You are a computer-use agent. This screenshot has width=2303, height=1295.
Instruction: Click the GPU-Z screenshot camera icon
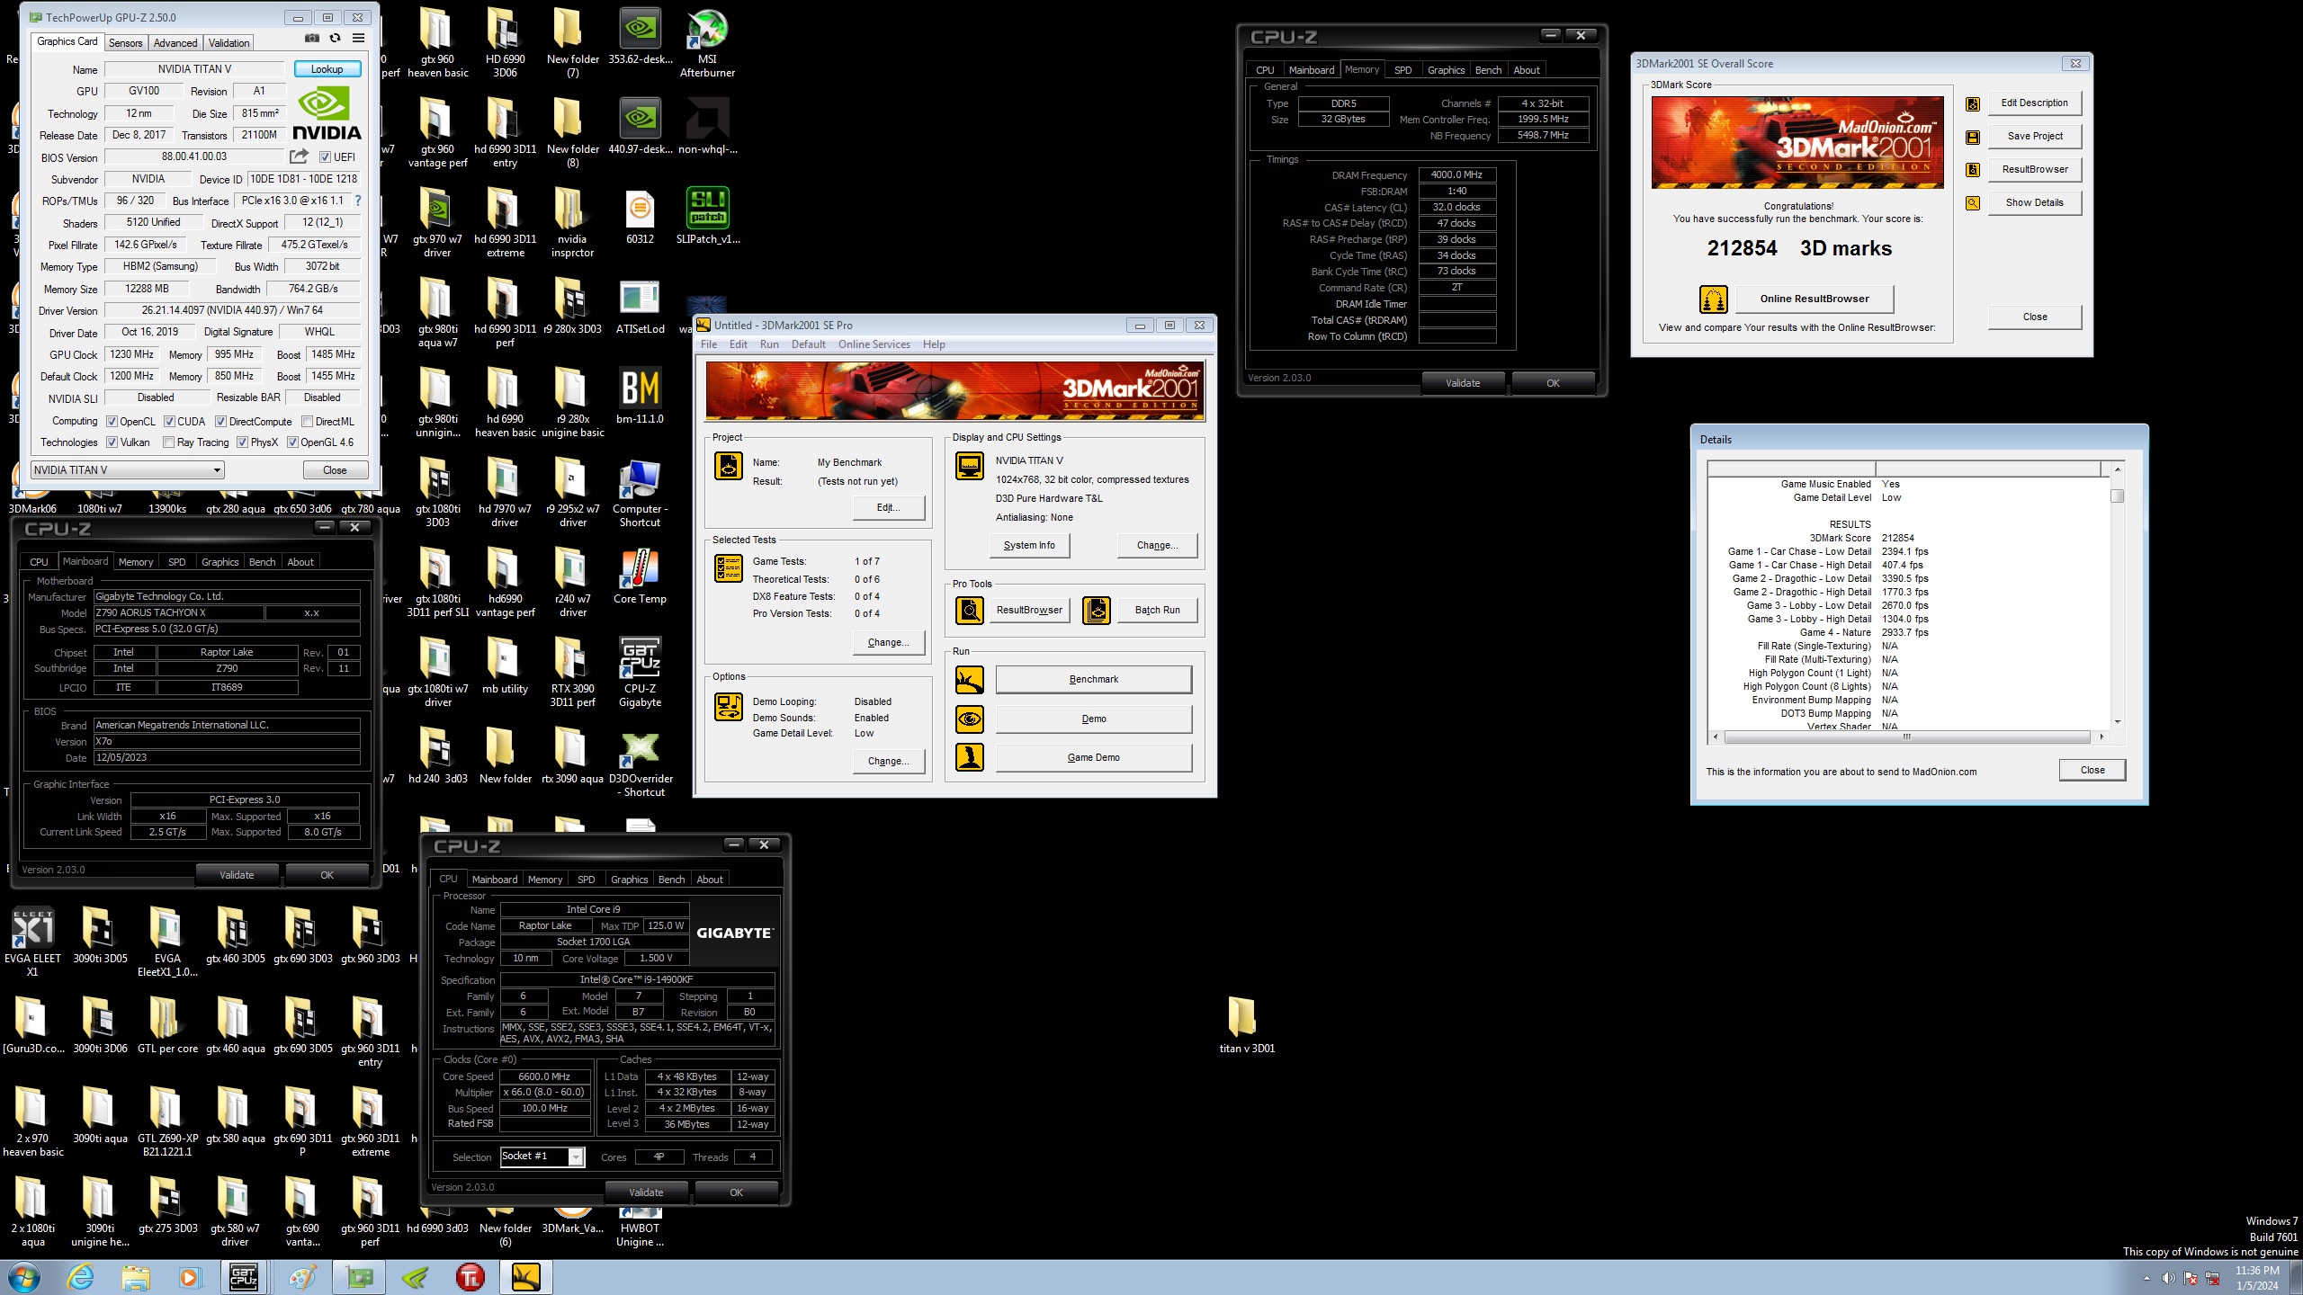311,38
